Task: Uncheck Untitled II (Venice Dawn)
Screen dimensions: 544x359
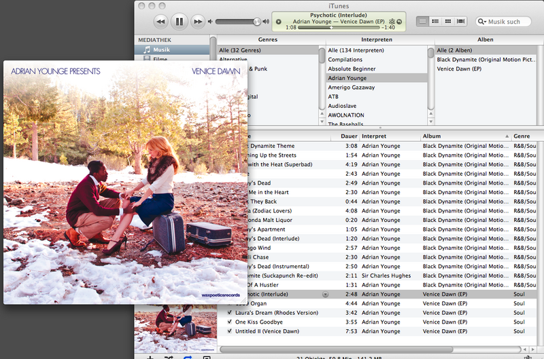Action: pos(229,331)
